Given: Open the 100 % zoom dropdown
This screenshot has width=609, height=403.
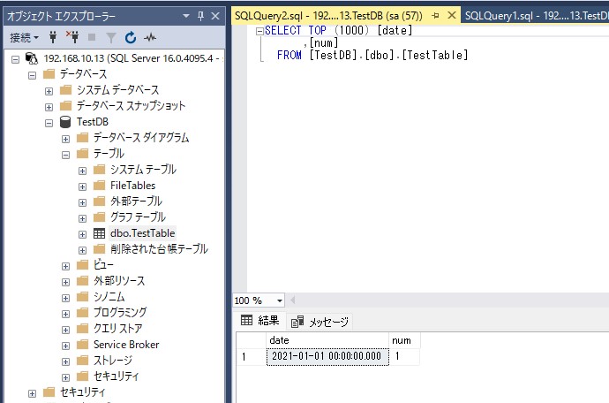Looking at the screenshot, I should [x=279, y=300].
